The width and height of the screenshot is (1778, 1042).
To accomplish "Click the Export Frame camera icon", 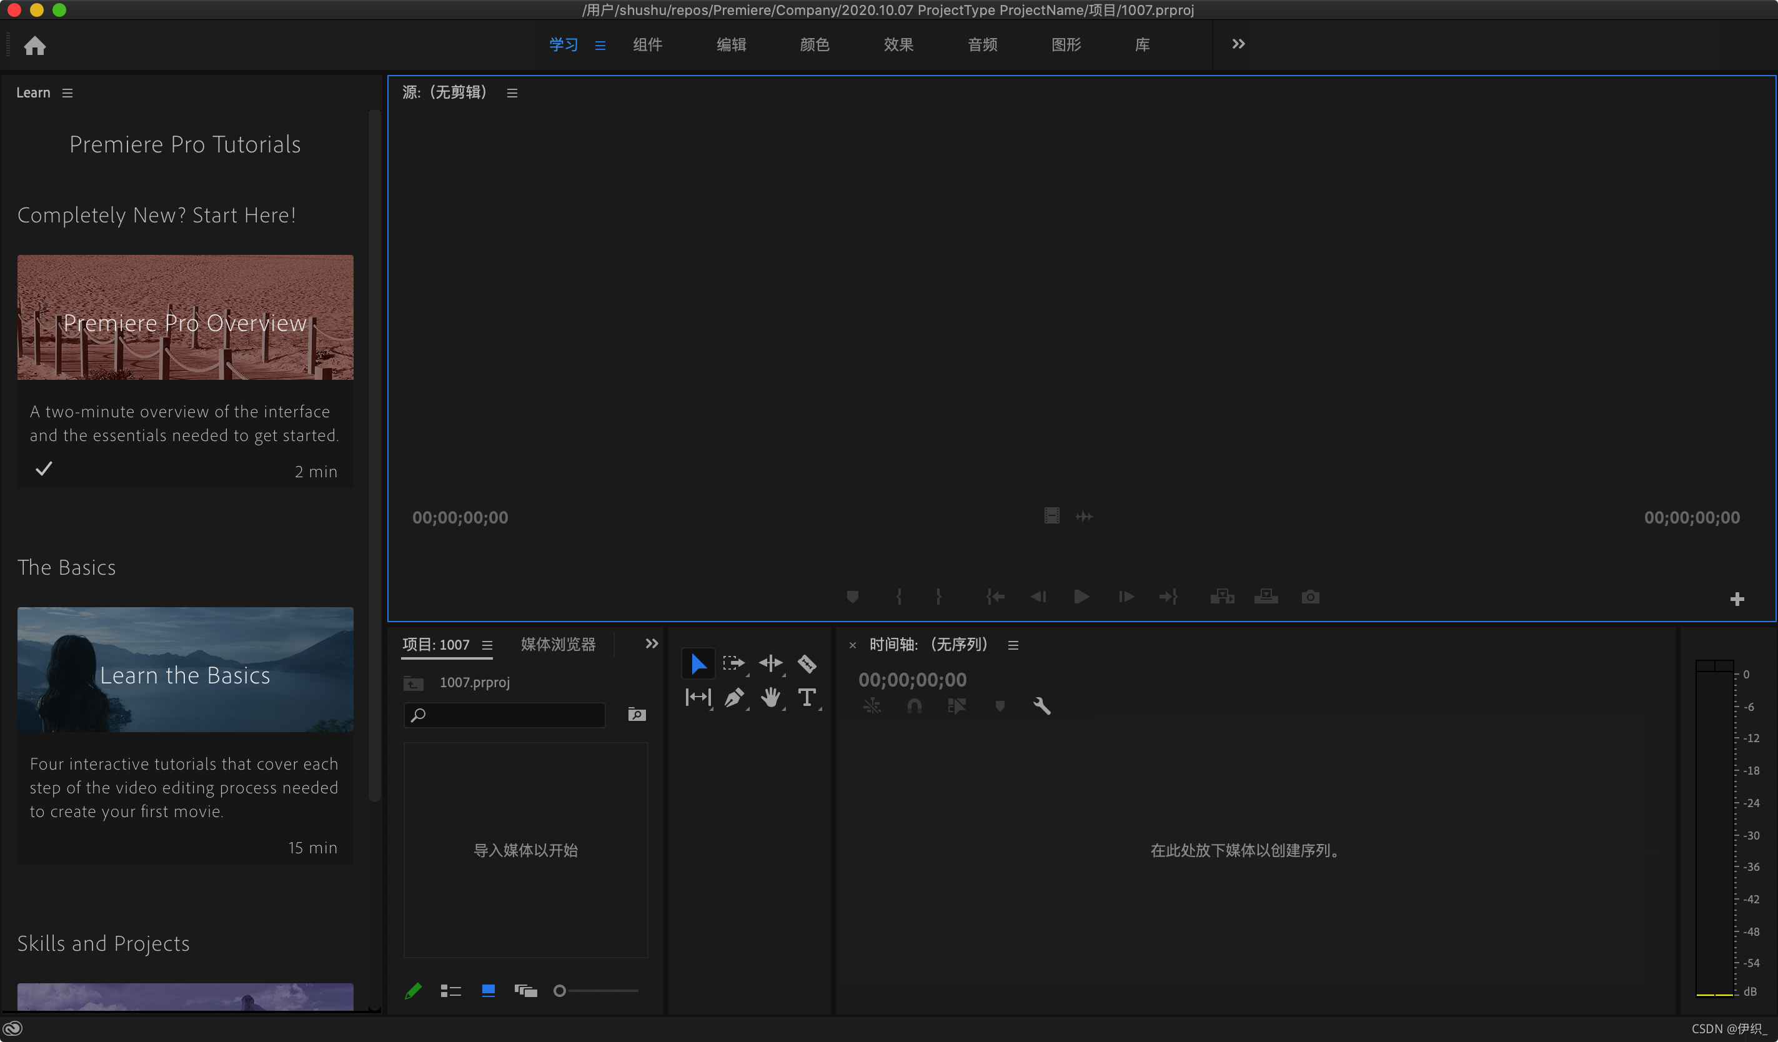I will click(x=1310, y=597).
